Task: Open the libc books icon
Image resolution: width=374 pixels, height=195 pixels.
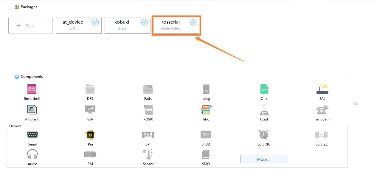Action: coord(206,110)
